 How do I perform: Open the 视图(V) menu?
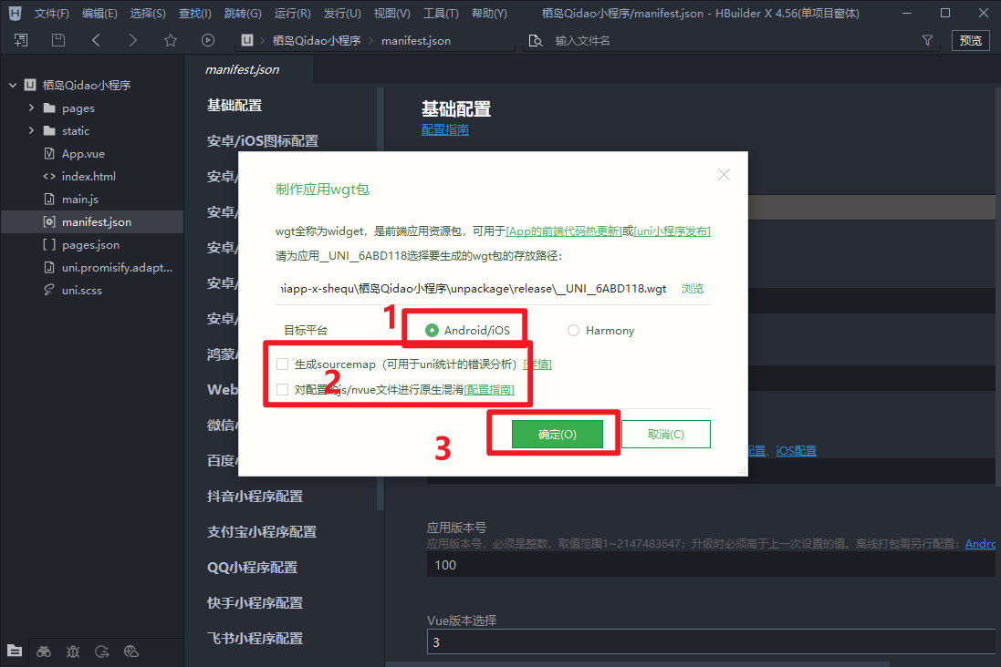[392, 14]
